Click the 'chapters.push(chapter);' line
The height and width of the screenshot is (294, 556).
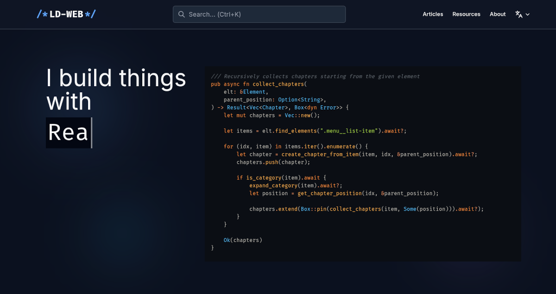tap(273, 162)
